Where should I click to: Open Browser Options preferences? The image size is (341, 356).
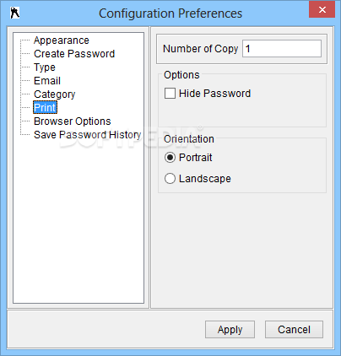[73, 121]
